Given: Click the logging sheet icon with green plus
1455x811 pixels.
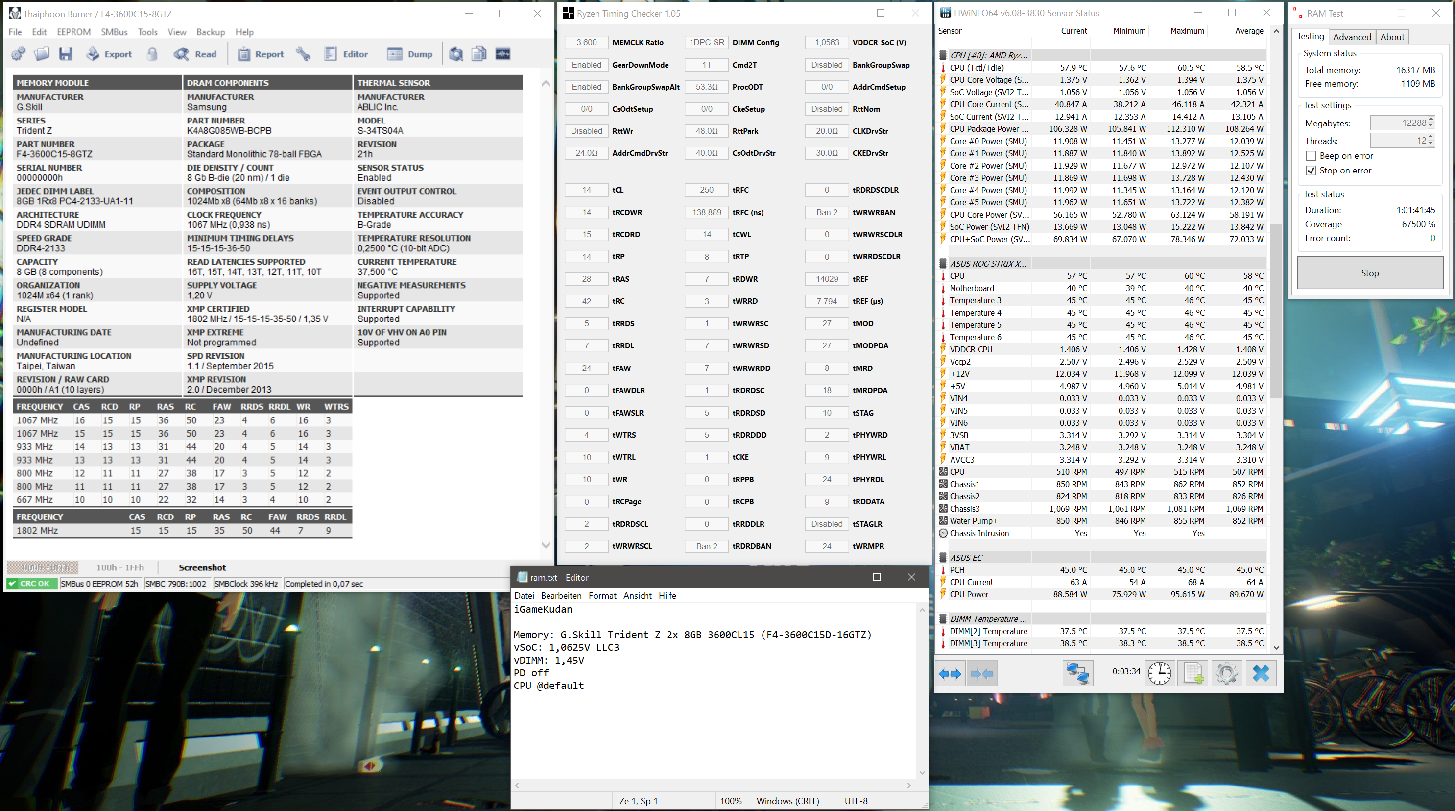Looking at the screenshot, I should [1193, 672].
